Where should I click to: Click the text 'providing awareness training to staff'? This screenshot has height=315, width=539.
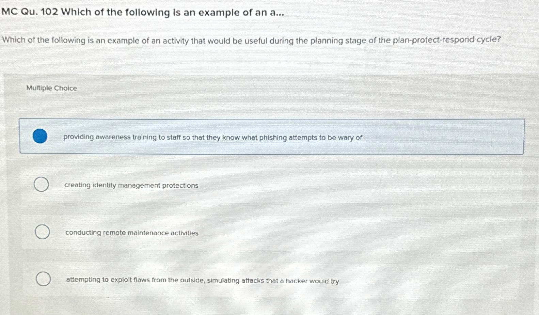[x=123, y=137]
